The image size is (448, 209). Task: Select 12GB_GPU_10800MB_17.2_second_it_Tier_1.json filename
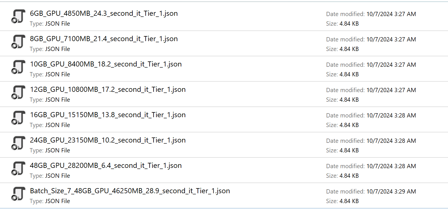108,90
